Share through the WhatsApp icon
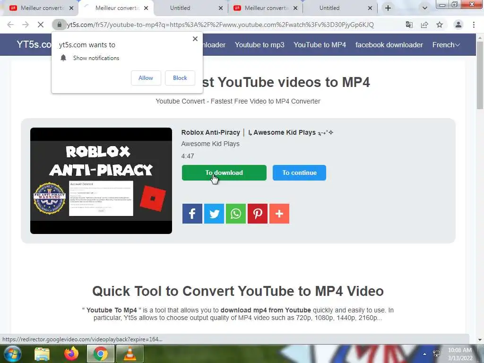 click(236, 214)
